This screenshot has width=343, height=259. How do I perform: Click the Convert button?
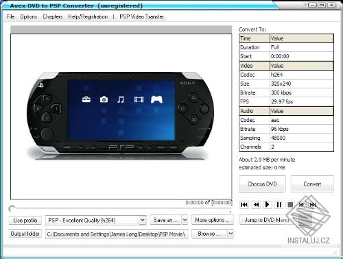pyautogui.click(x=312, y=184)
